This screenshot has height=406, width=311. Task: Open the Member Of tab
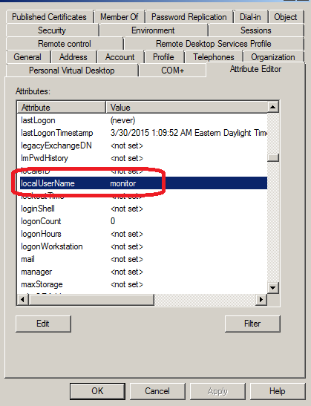click(x=120, y=17)
